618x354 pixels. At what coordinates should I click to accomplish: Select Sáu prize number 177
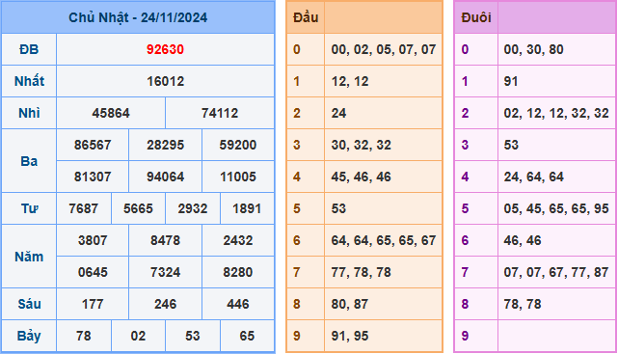tap(93, 305)
